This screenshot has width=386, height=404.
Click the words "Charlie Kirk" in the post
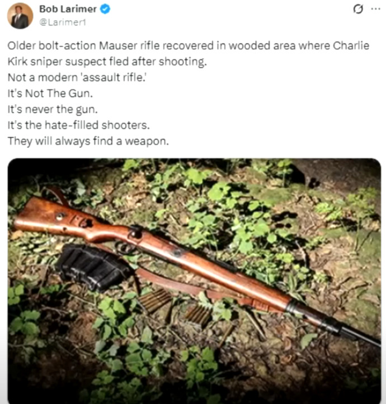351,46
